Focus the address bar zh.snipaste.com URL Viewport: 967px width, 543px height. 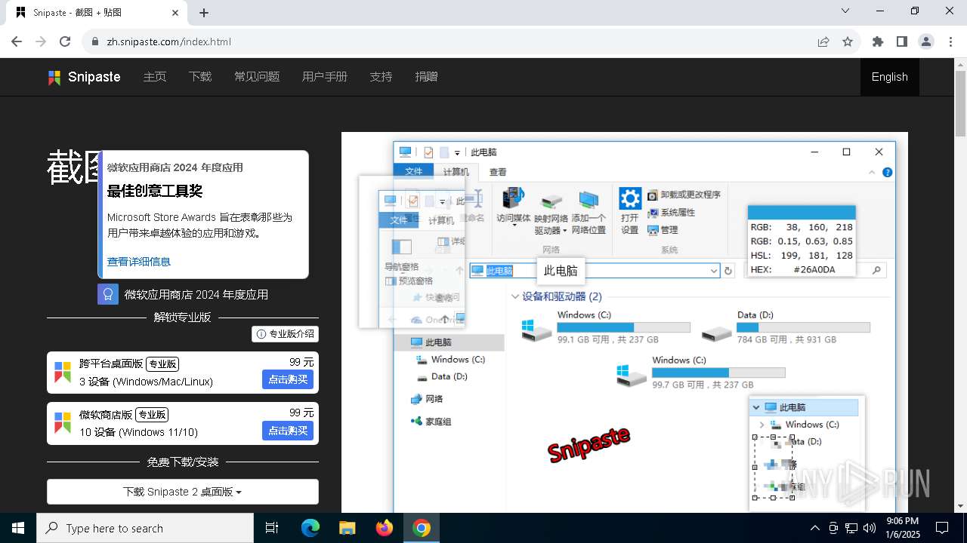point(169,41)
